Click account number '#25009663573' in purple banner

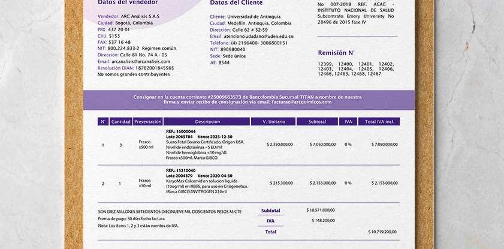pos(225,97)
